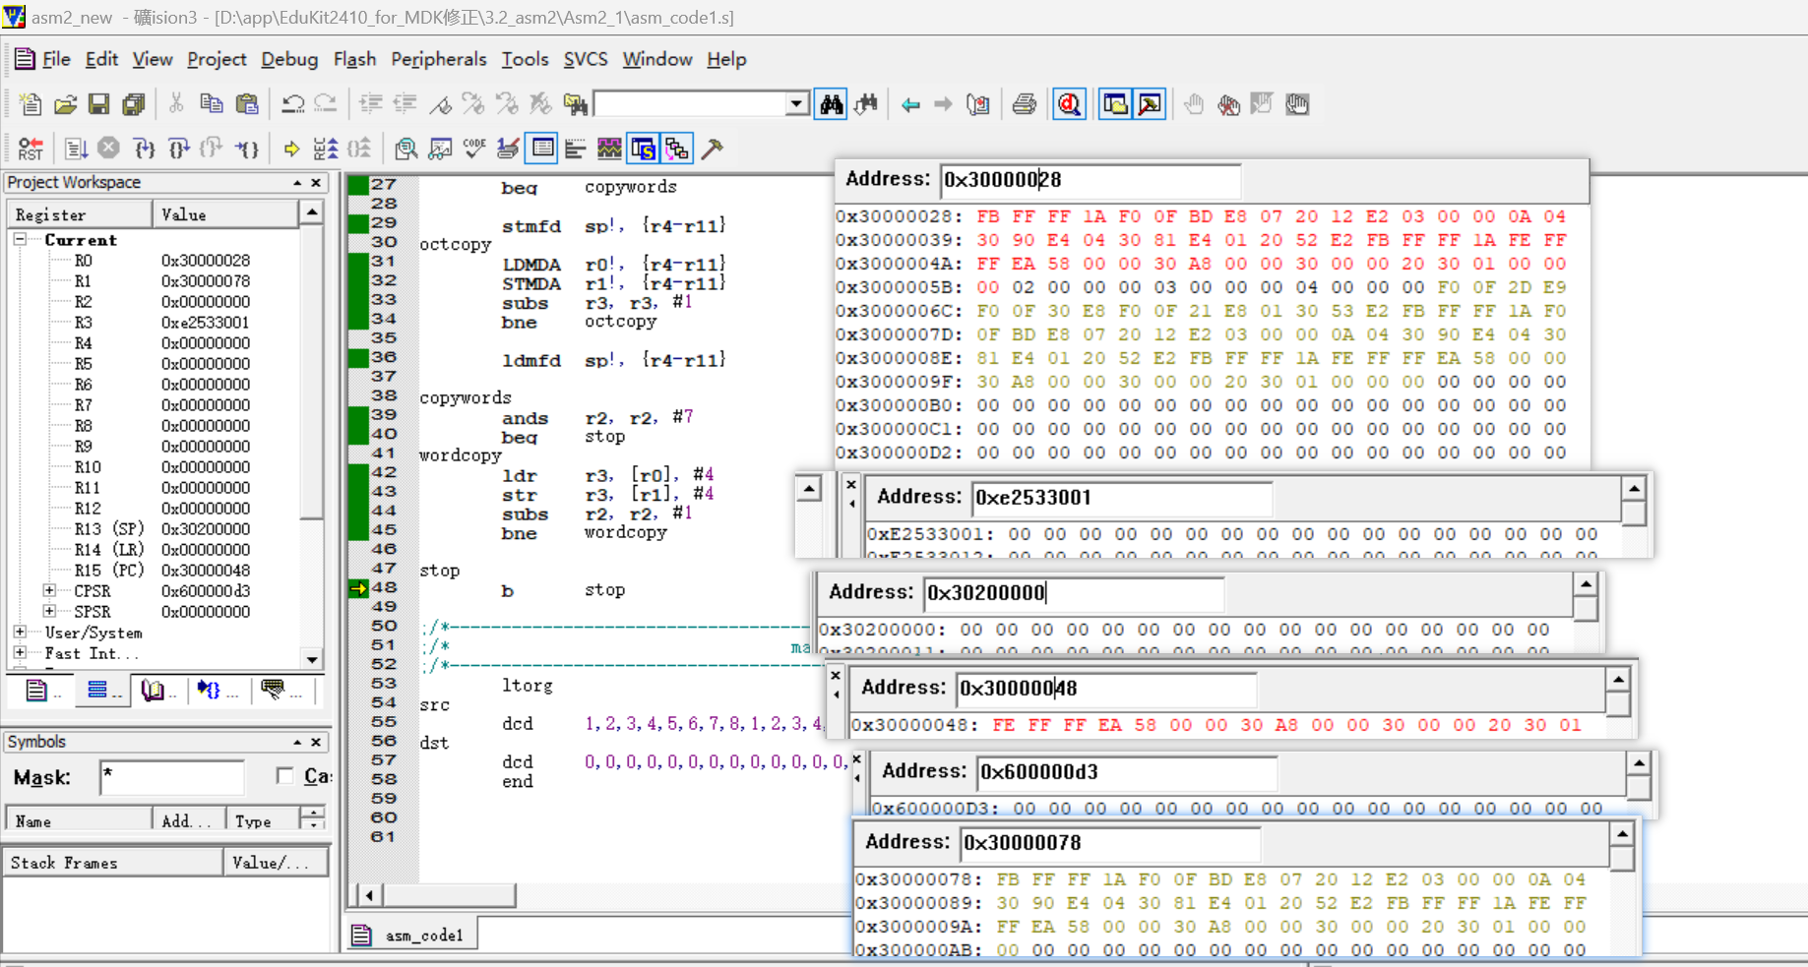Screen dimensions: 1808x967
Task: Create a new file via toolbar icon
Action: (31, 103)
